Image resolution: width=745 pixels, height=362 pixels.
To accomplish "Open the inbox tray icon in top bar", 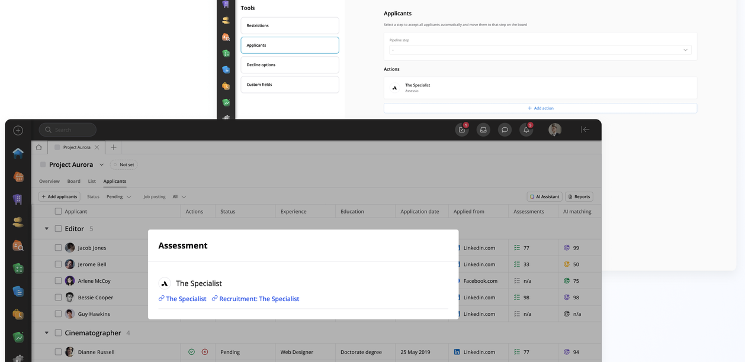I will 483,130.
